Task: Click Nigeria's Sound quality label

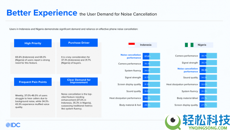Action: [190, 77]
